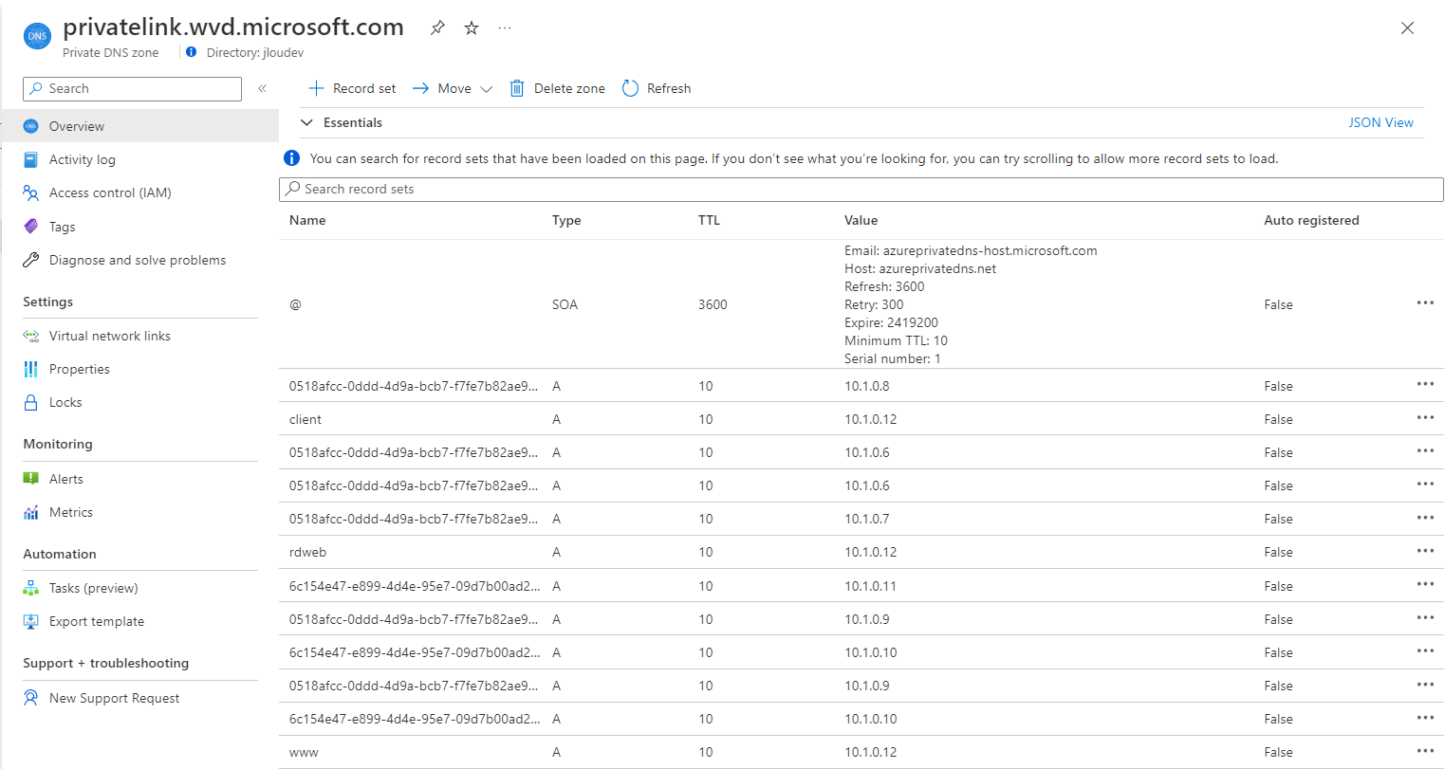Image resolution: width=1445 pixels, height=769 pixels.
Task: Click the 10.1.0.7 value cell
Action: click(867, 519)
